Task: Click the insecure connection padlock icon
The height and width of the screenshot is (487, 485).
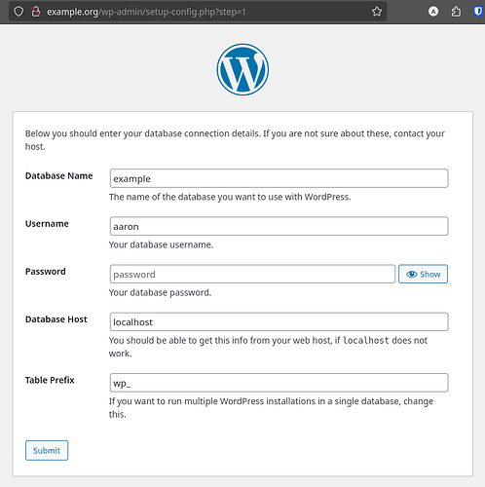Action: click(x=36, y=12)
